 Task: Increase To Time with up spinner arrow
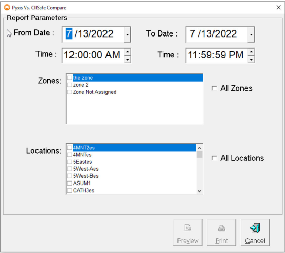coord(251,52)
